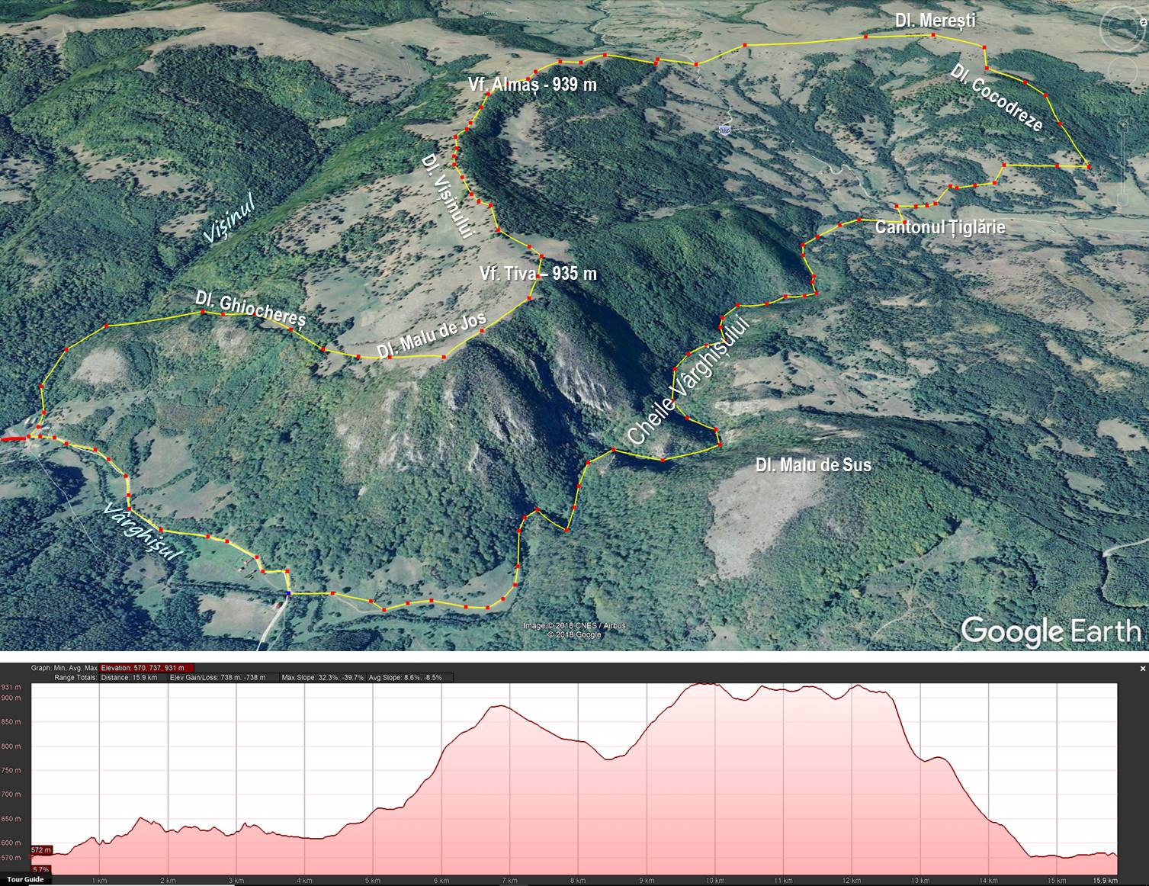Click the red path start segment at left edge
Viewport: 1149px width, 886px height.
tap(13, 440)
